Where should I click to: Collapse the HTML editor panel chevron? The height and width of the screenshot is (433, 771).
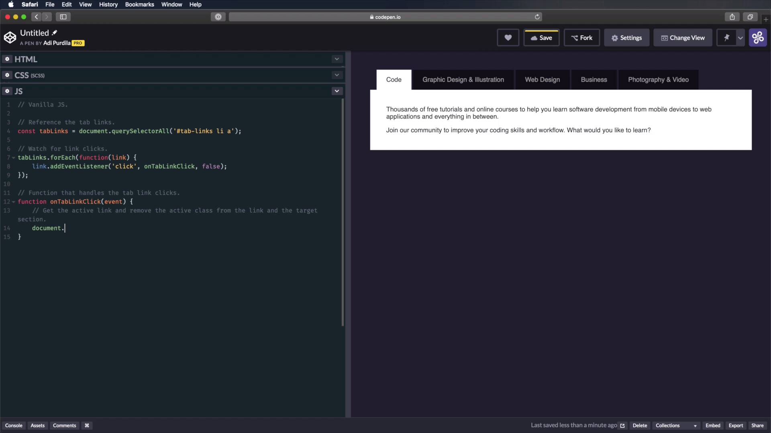pos(337,59)
